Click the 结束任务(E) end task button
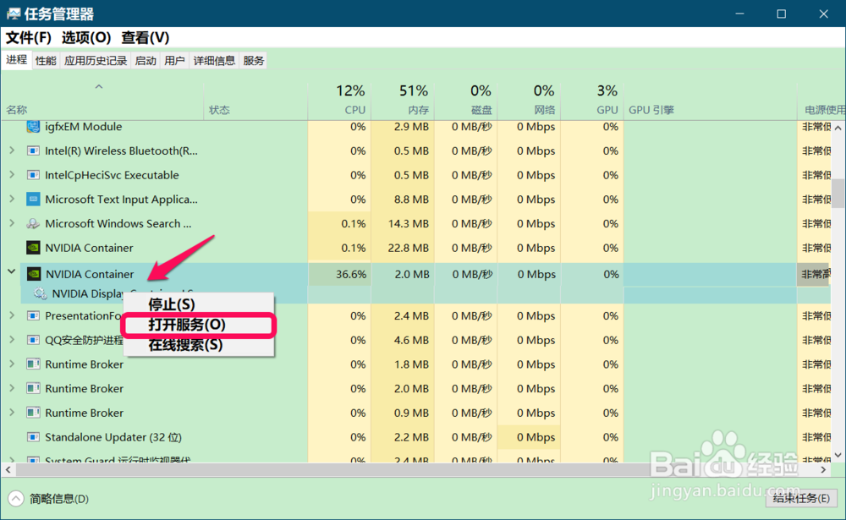Image resolution: width=846 pixels, height=520 pixels. coord(799,499)
